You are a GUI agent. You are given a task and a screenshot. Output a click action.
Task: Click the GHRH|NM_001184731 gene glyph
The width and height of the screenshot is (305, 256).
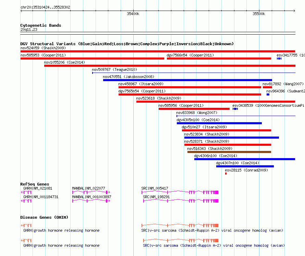pos(26,201)
